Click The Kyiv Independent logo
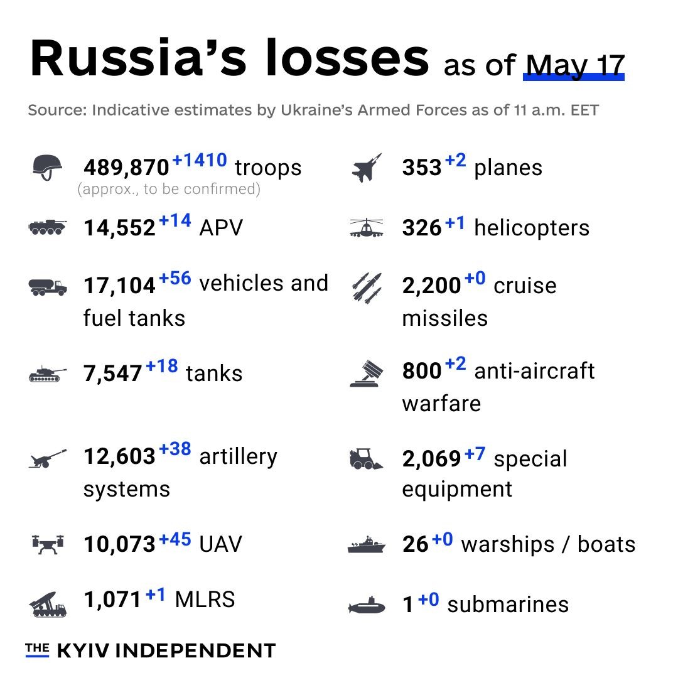This screenshot has height=678, width=678. pyautogui.click(x=151, y=650)
